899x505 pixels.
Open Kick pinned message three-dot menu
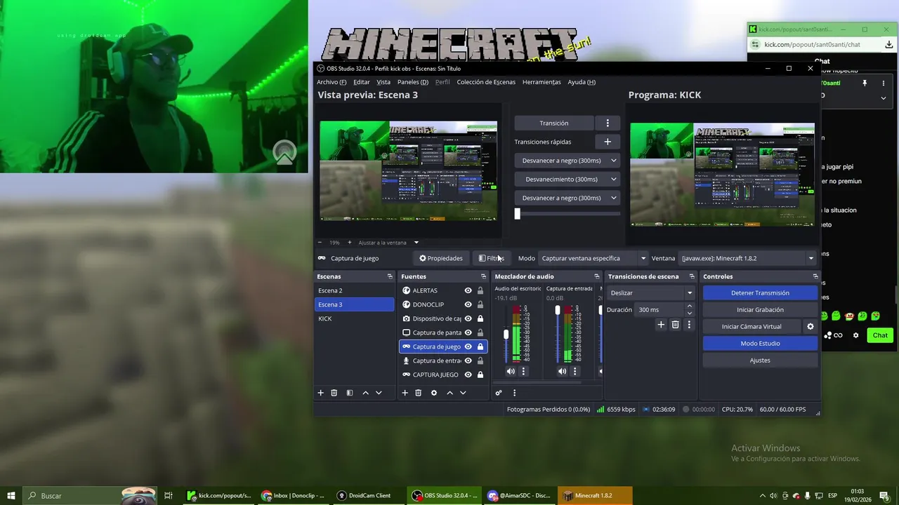(x=883, y=83)
